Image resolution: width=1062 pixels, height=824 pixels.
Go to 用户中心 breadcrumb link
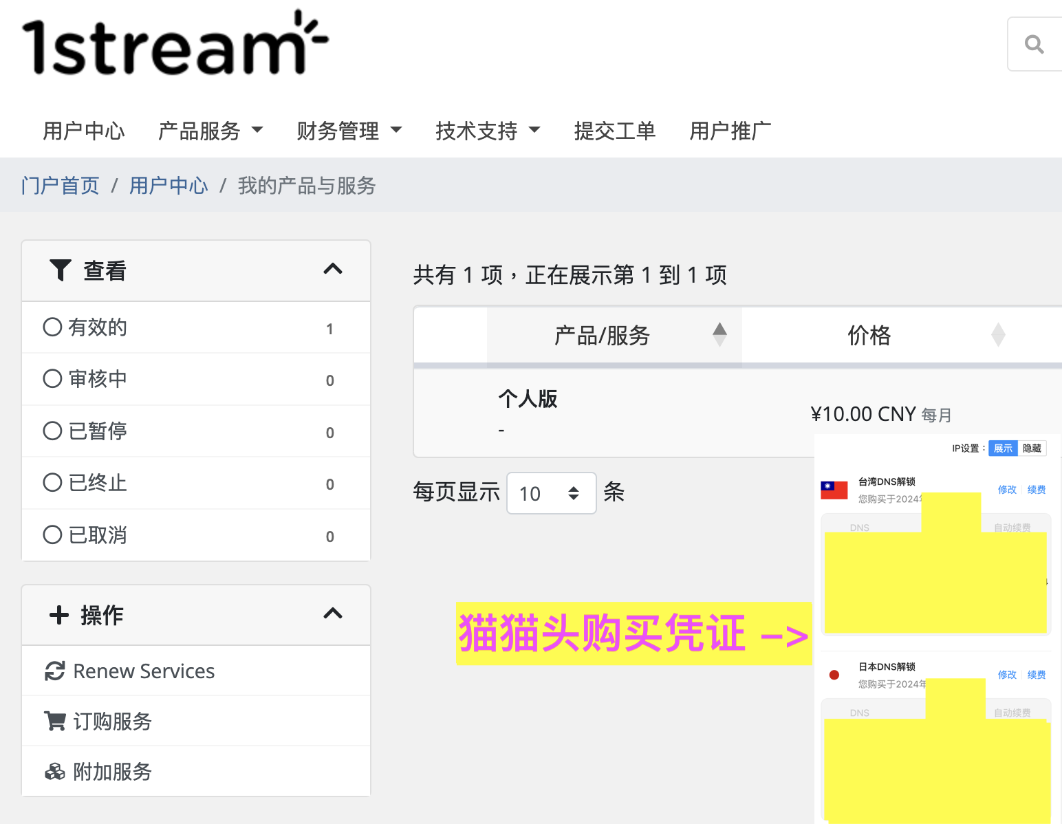(x=169, y=185)
